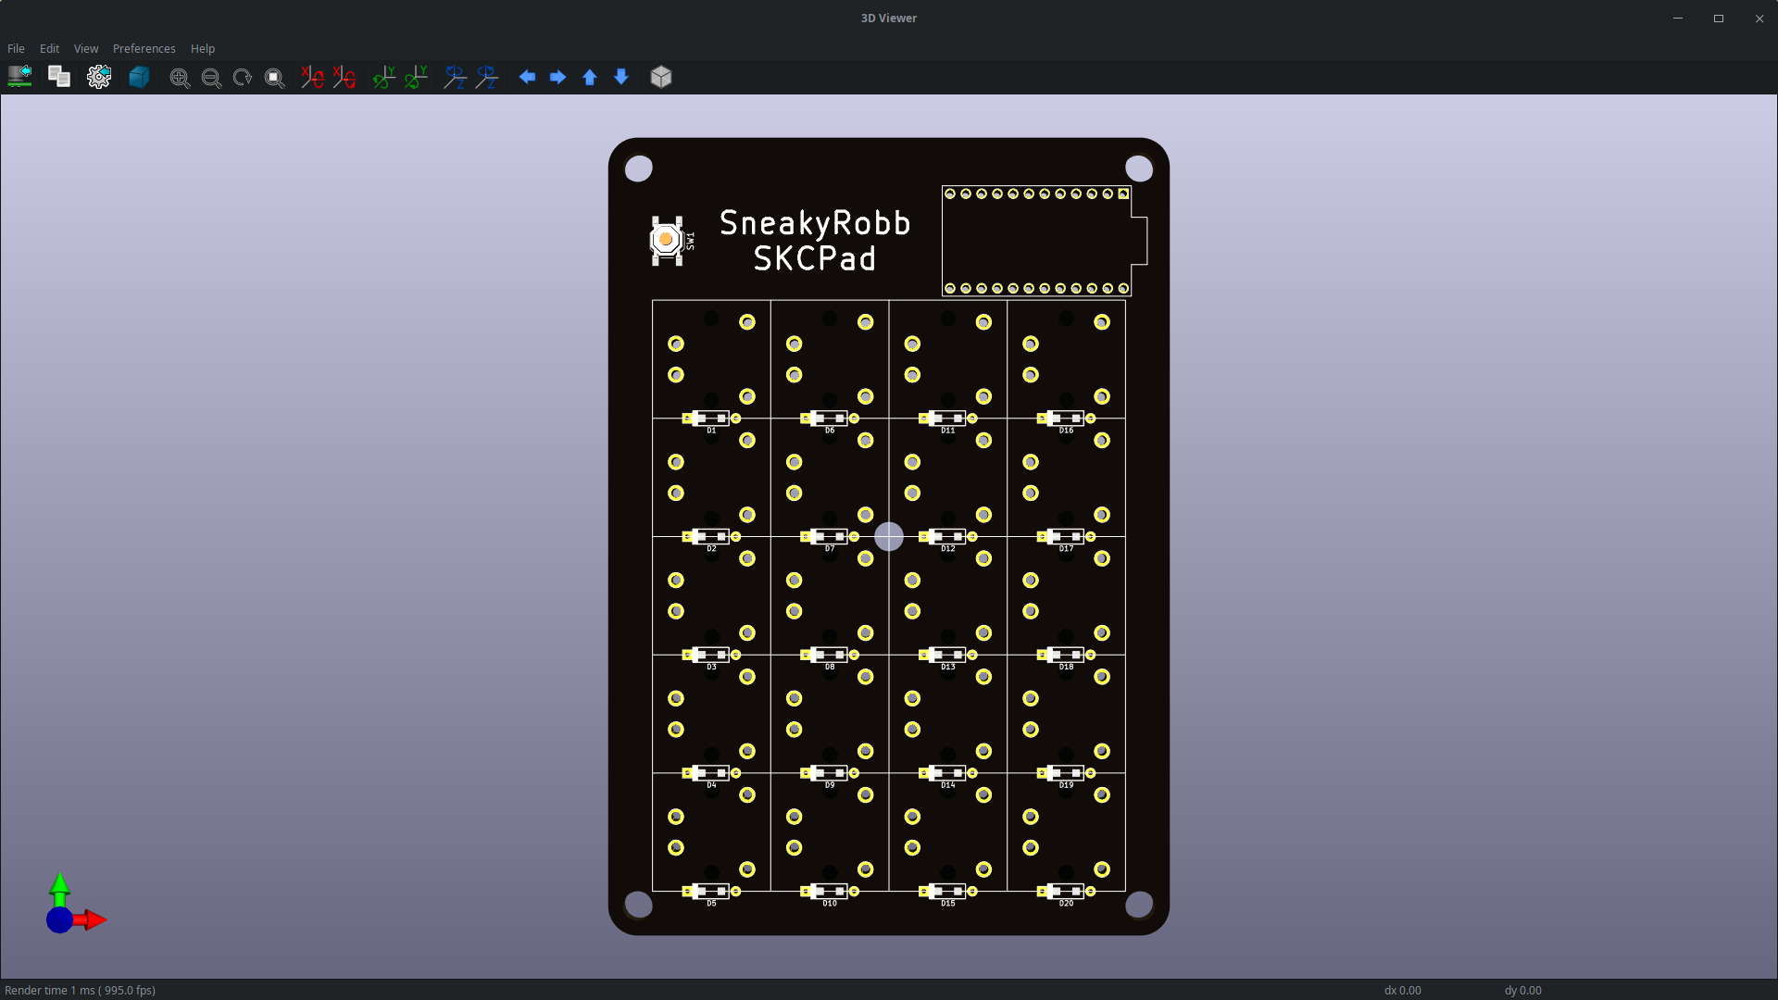Pan the board view downward

(620, 77)
